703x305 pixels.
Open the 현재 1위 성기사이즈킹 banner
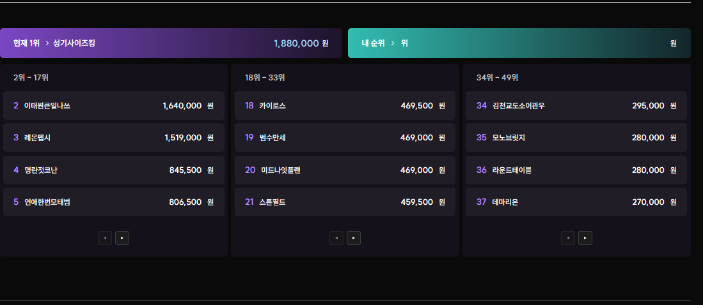tap(171, 43)
